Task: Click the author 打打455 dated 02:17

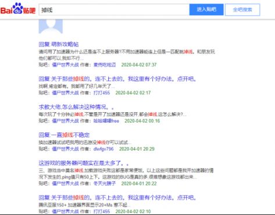Action: coord(102,93)
